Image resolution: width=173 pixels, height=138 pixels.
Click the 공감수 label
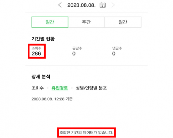77,48
